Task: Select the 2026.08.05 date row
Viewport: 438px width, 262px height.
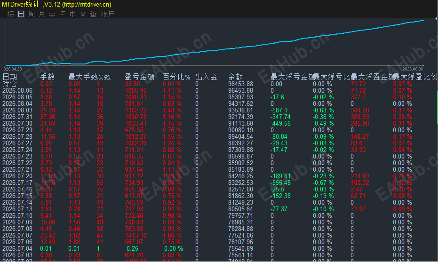Action: click(17, 97)
